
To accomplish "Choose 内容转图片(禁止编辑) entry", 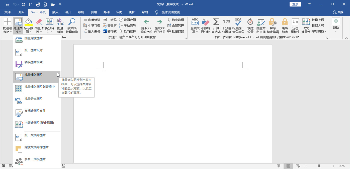I will (x=37, y=125).
